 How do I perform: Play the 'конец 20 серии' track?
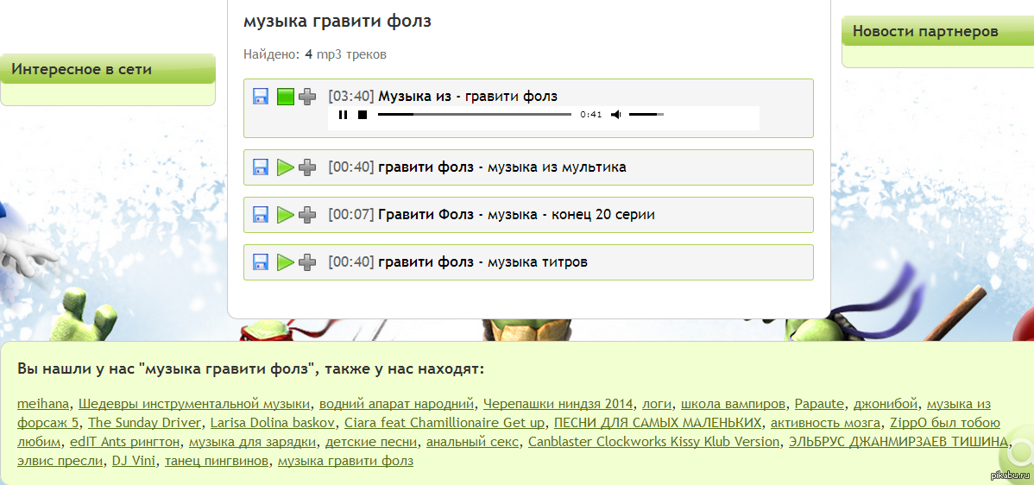pyautogui.click(x=286, y=215)
